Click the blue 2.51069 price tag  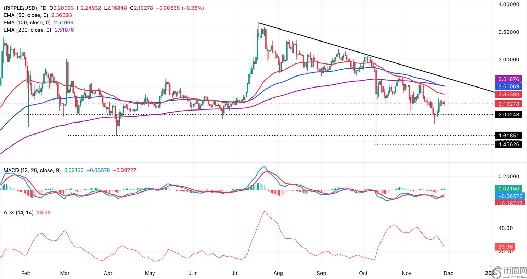[508, 86]
